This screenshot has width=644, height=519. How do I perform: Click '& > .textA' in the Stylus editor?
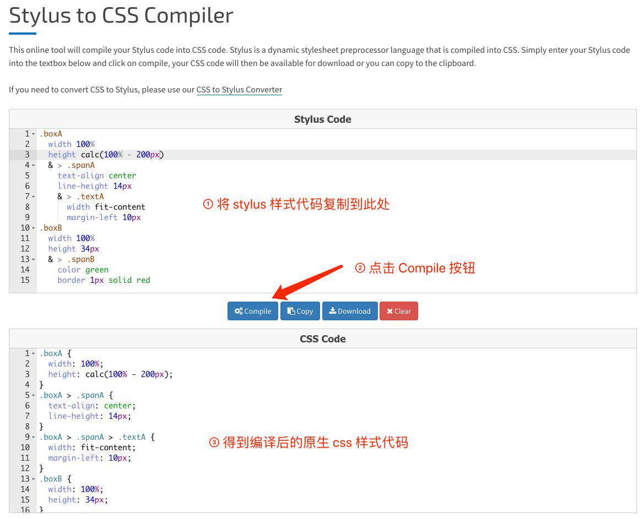[80, 196]
